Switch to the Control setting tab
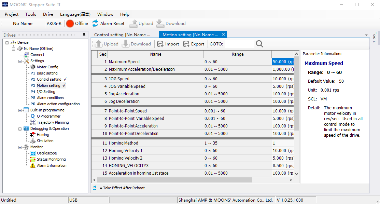This screenshot has width=380, height=204. click(x=122, y=35)
